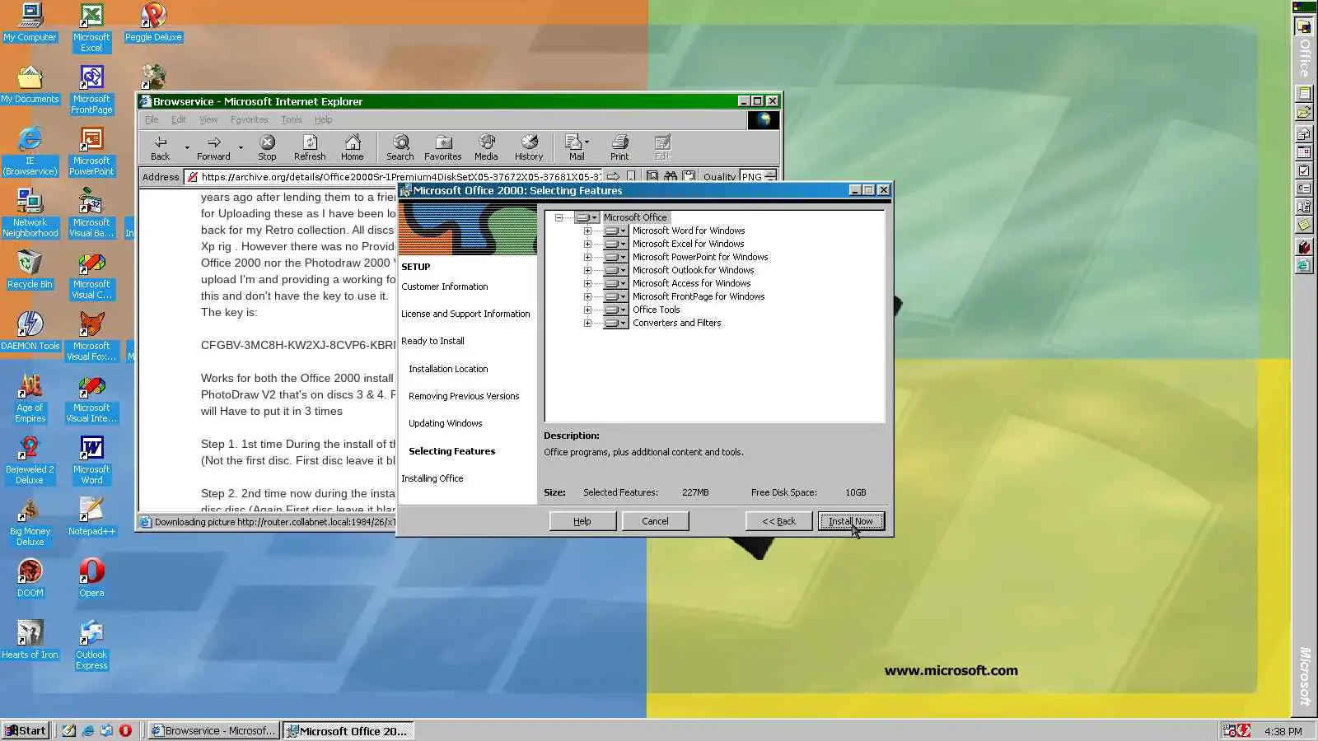Select the DAEMON Tools desktop icon
Screen dimensions: 1318x741
[x=30, y=332]
